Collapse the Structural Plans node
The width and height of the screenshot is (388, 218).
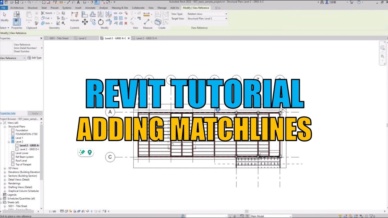click(5, 127)
